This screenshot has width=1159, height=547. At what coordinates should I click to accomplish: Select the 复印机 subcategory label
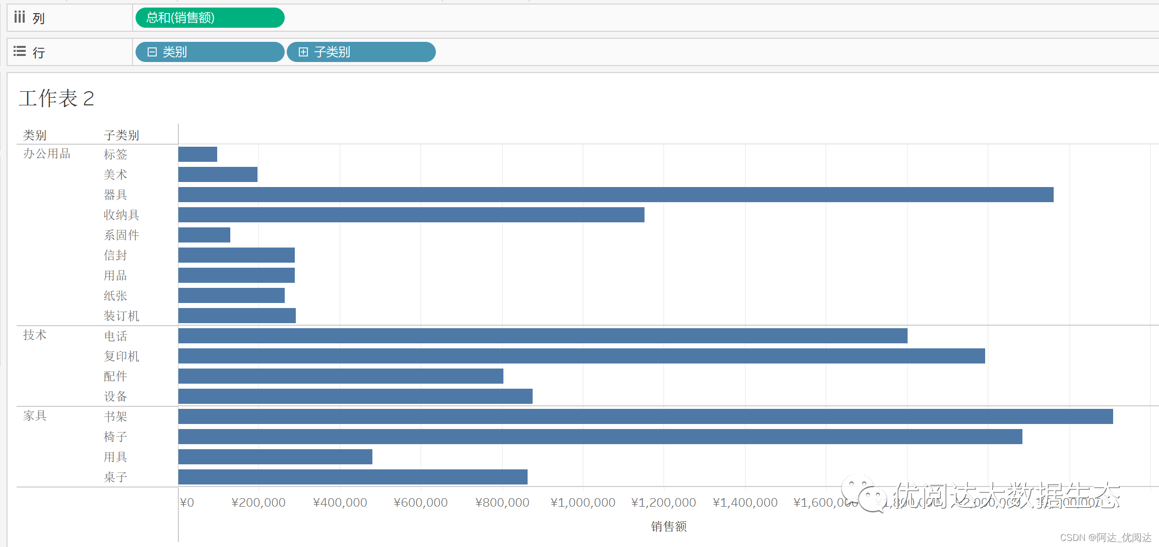pyautogui.click(x=121, y=356)
